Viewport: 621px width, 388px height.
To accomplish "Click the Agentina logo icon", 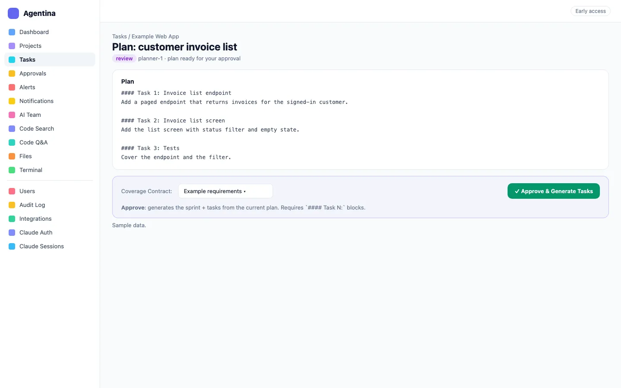I will tap(13, 13).
